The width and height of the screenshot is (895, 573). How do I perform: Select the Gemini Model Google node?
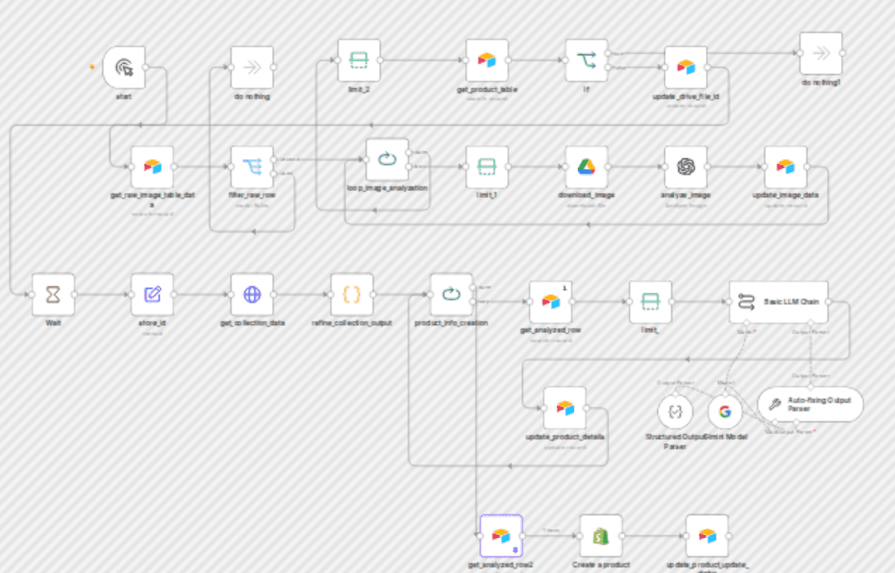pyautogui.click(x=725, y=412)
